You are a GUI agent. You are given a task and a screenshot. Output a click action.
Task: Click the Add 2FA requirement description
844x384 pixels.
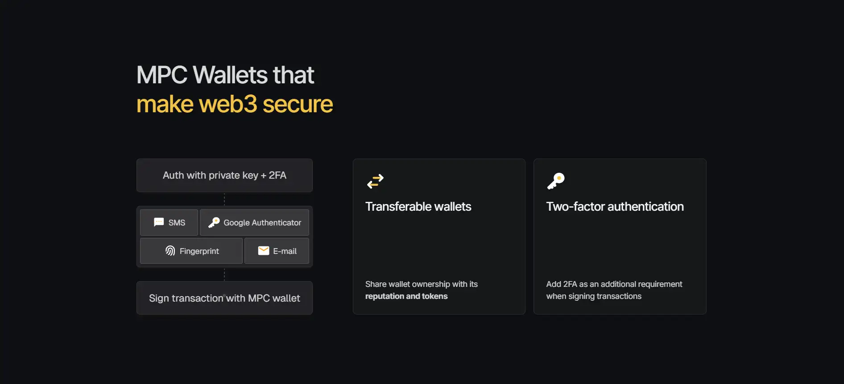click(x=614, y=290)
